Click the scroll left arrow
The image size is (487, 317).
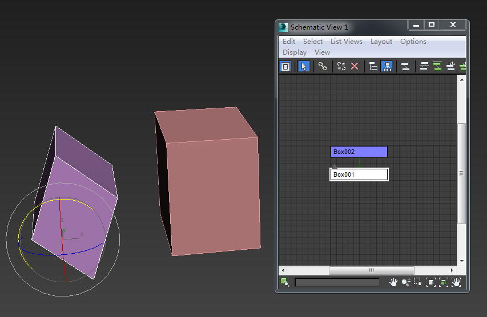pos(283,270)
